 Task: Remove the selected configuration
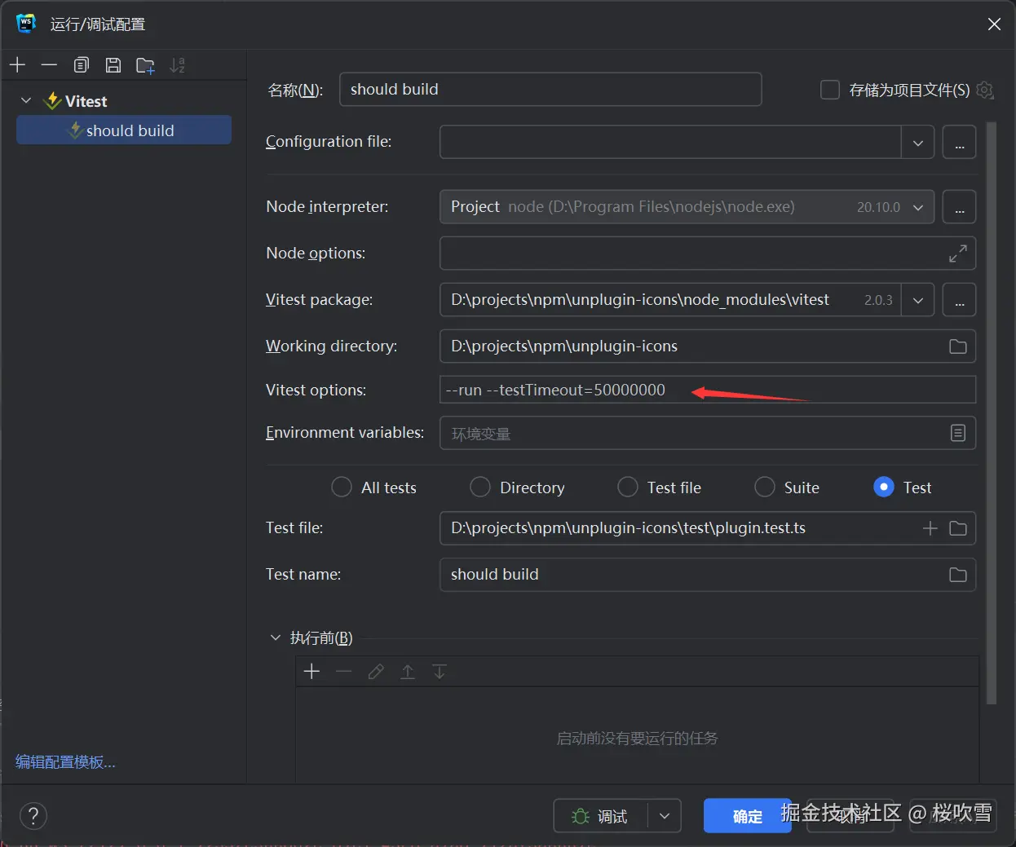click(x=49, y=65)
